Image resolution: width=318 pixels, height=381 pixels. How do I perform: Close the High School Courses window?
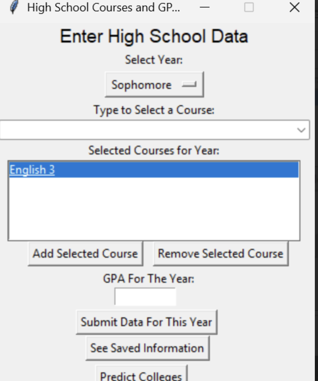pyautogui.click(x=295, y=7)
